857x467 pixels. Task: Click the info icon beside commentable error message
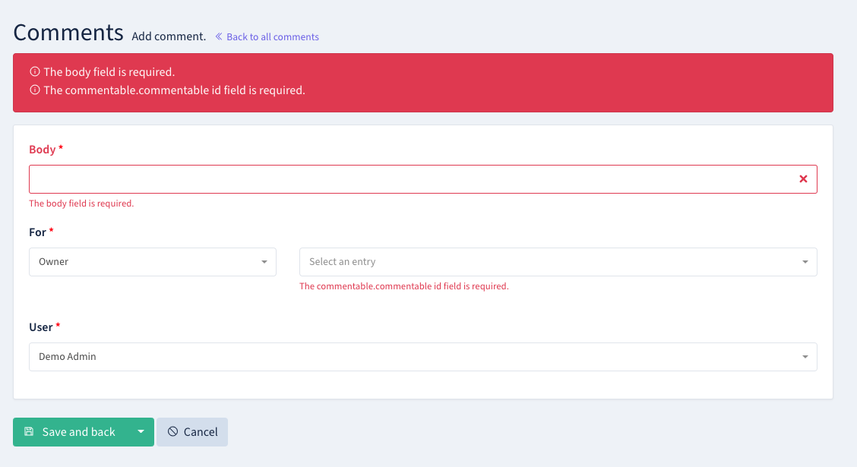point(34,90)
